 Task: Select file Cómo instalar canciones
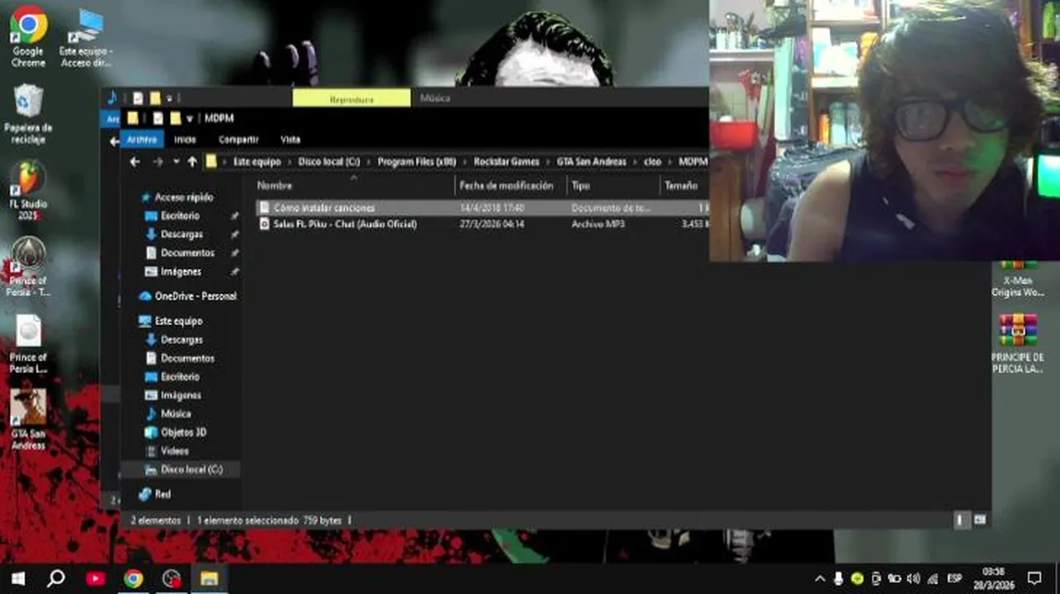[x=324, y=208]
